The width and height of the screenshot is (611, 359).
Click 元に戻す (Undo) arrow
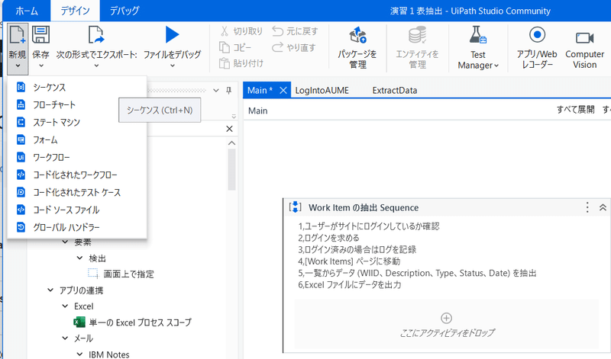(277, 31)
